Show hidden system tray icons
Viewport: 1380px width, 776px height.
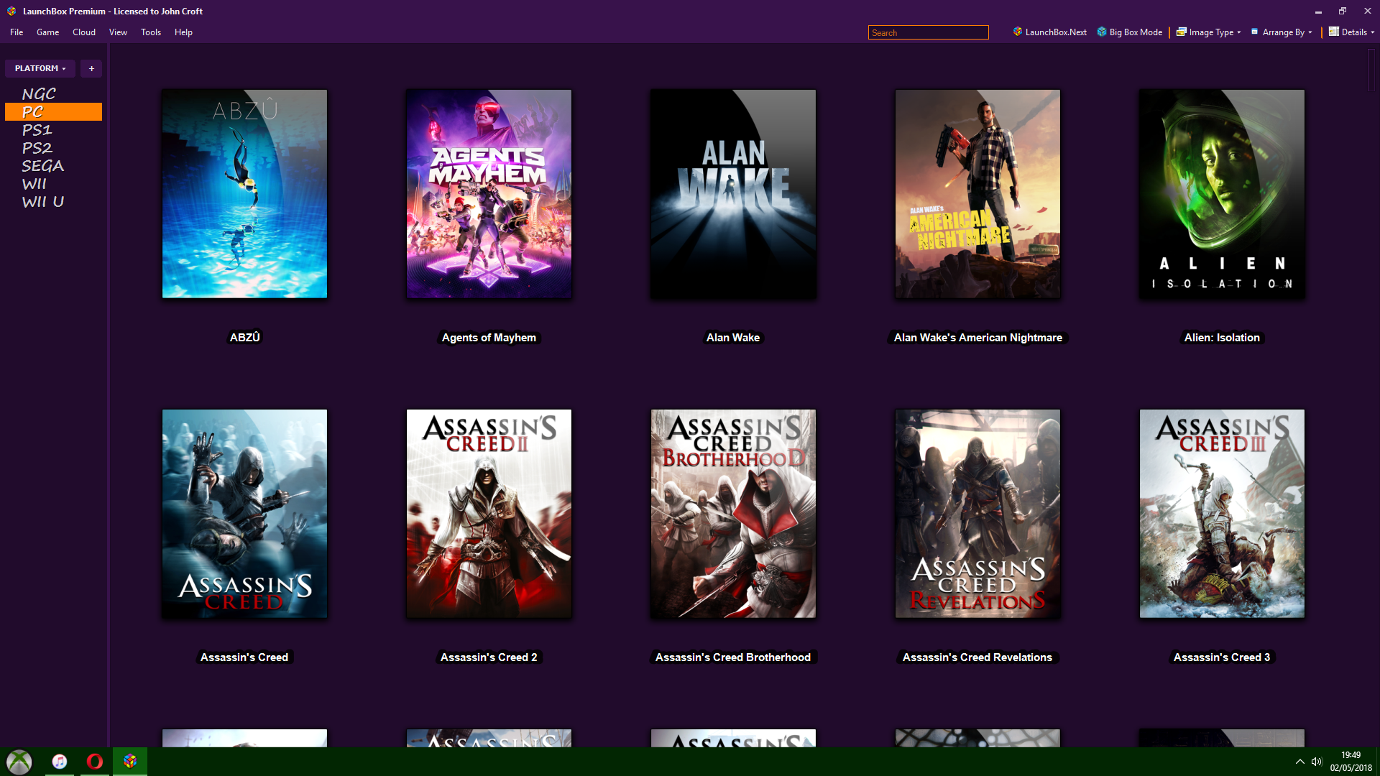[1299, 762]
